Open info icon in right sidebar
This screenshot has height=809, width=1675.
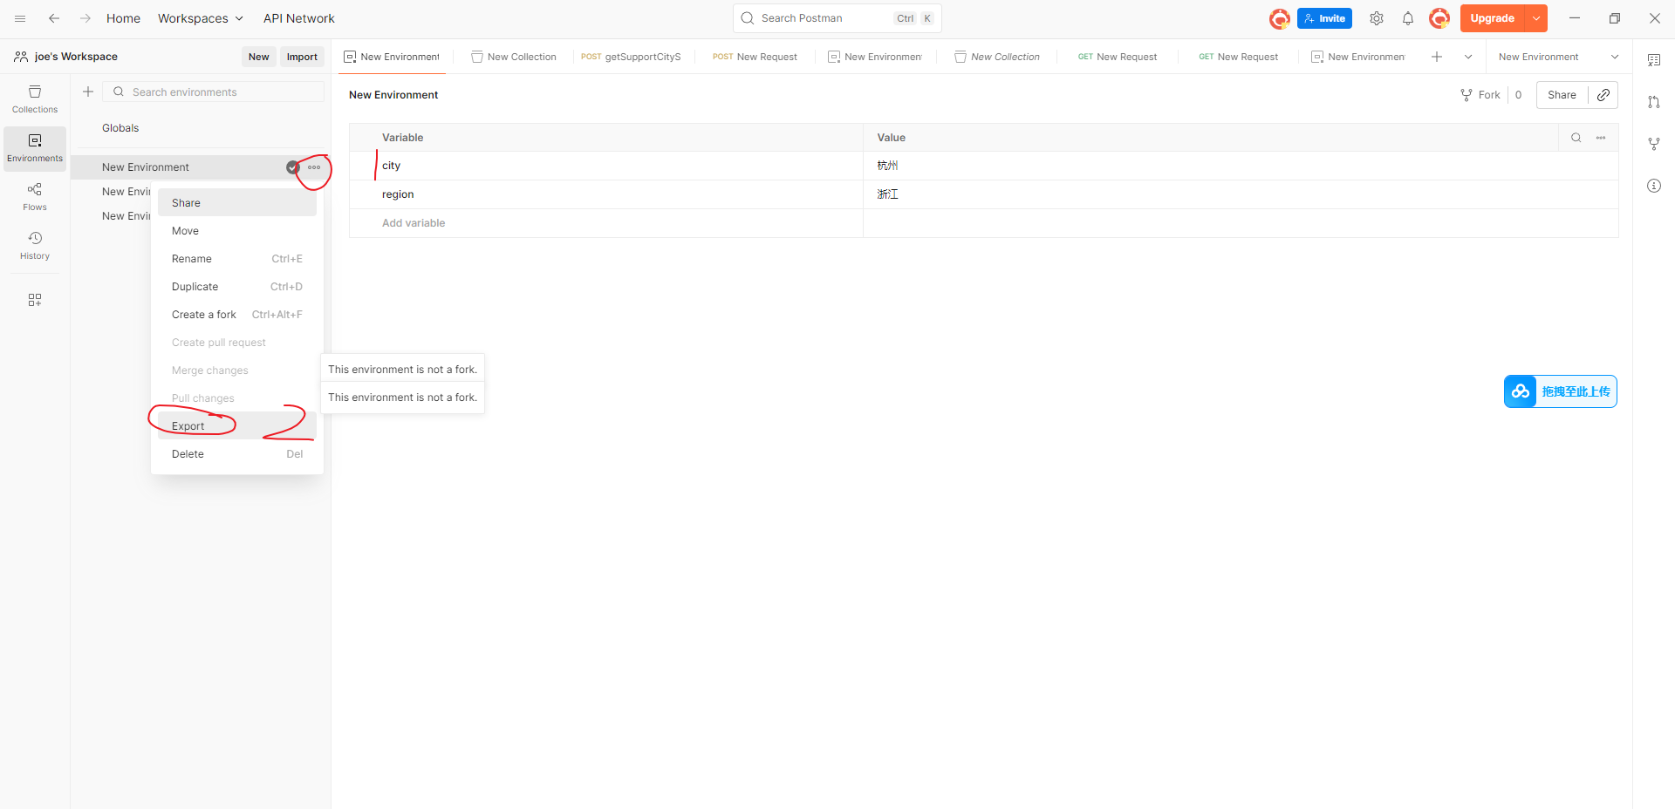pos(1654,186)
